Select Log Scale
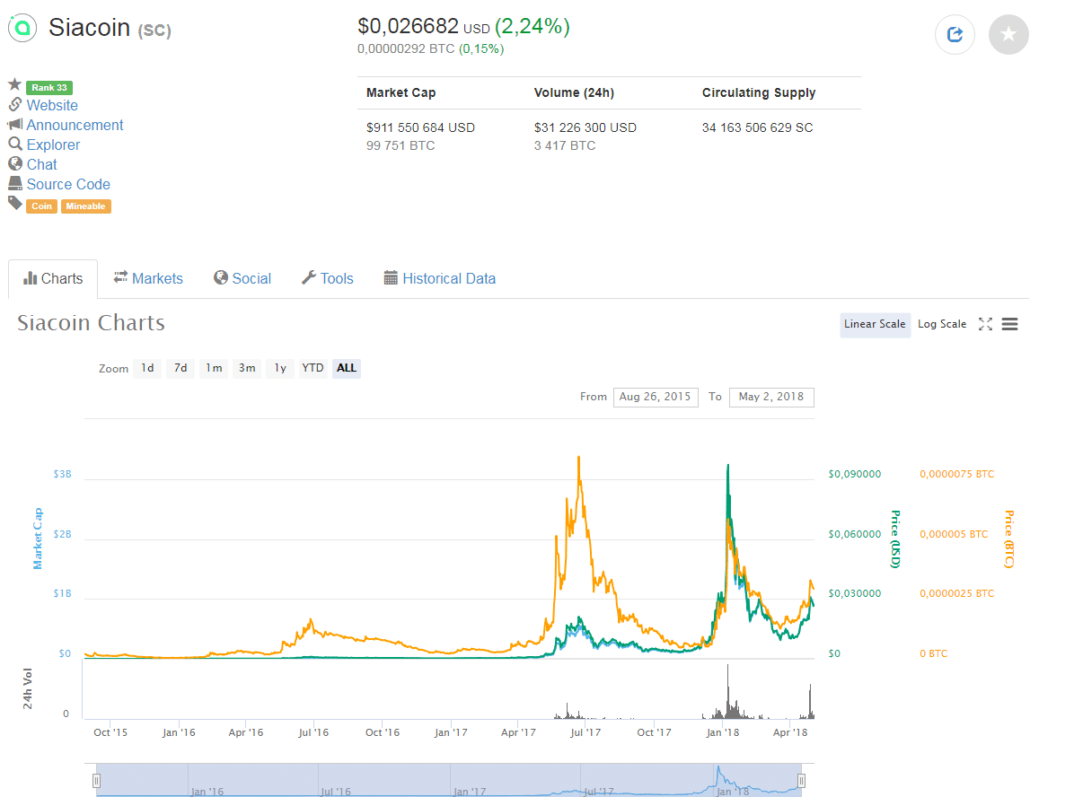This screenshot has height=797, width=1074. (x=942, y=325)
